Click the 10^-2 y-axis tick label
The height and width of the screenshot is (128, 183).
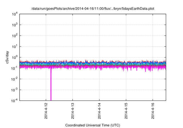pyautogui.click(x=15, y=79)
